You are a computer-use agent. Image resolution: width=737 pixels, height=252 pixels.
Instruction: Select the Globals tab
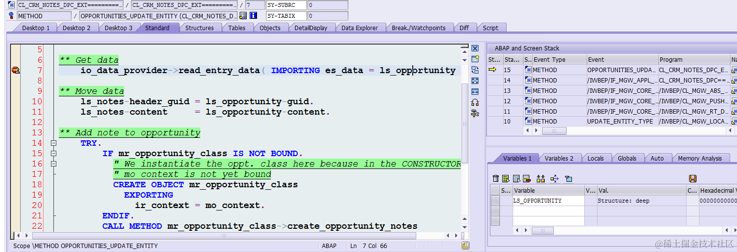pyautogui.click(x=627, y=158)
